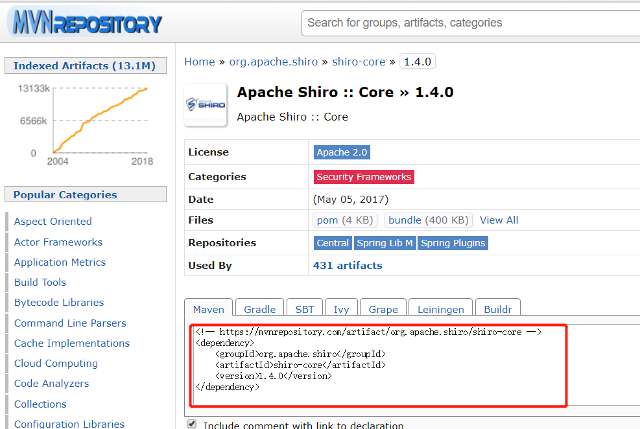Switch to the Ivy tab
640x429 pixels.
tap(341, 309)
